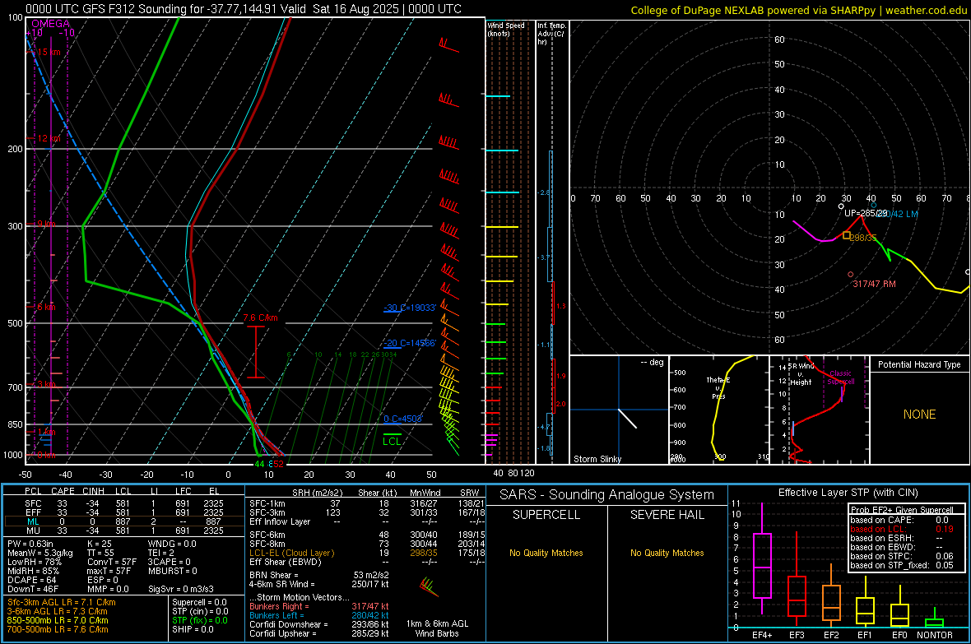This screenshot has height=644, width=971.
Task: Click the SEVERE HAIL column header in SARS
Action: 667,515
